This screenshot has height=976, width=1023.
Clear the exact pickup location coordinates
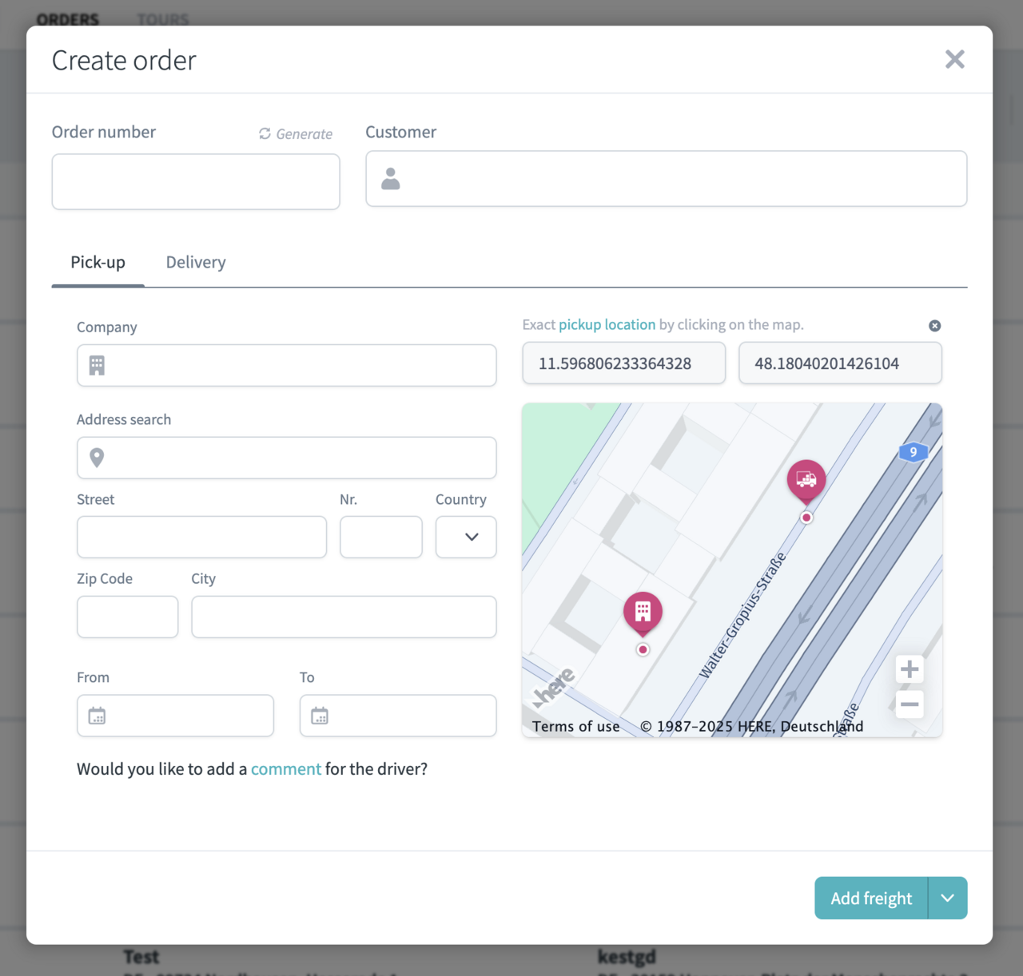(x=934, y=326)
